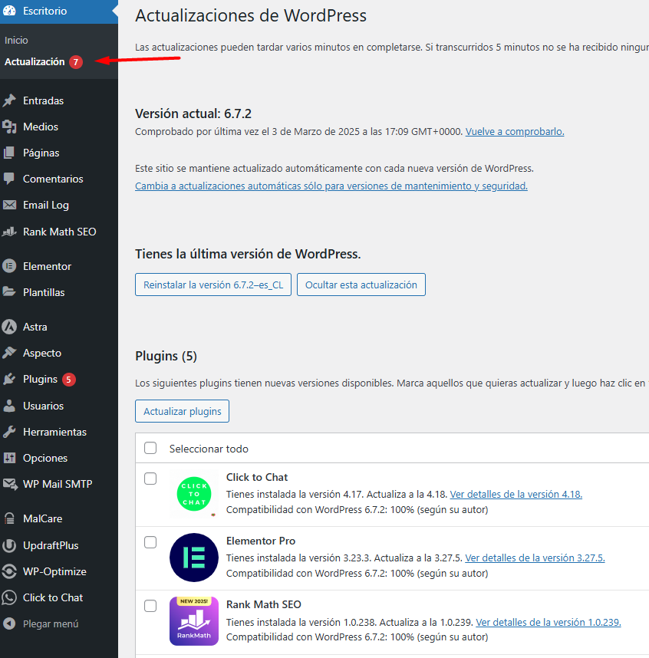Viewport: 649px width, 658px height.
Task: Open the Entradas menu label
Action: point(43,100)
